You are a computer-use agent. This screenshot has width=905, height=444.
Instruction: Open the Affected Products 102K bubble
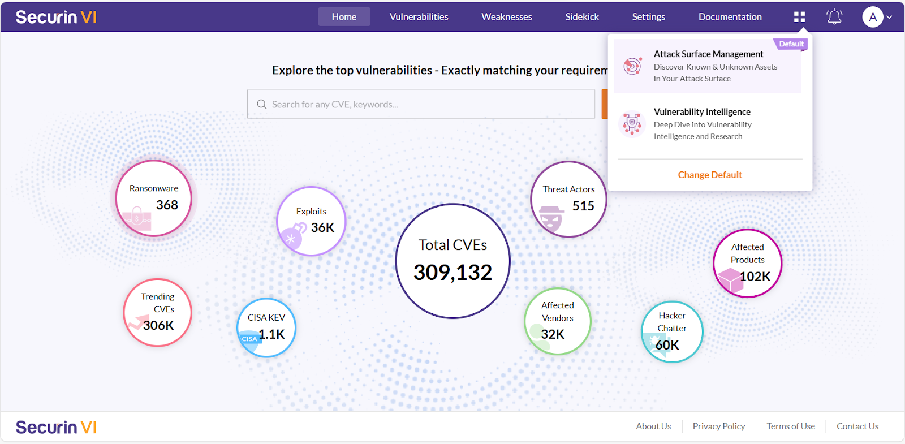click(x=747, y=263)
